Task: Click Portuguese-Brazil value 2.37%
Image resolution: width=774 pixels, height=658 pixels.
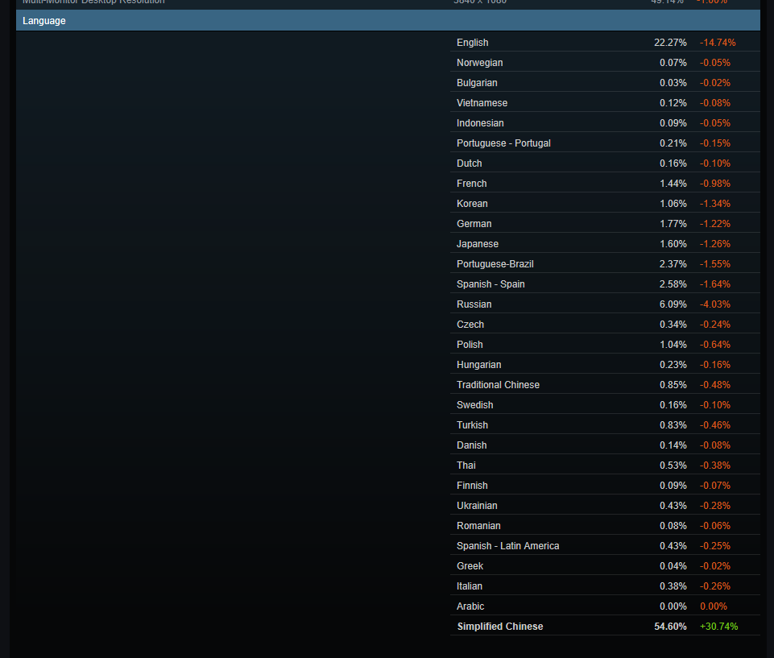Action: coord(673,264)
